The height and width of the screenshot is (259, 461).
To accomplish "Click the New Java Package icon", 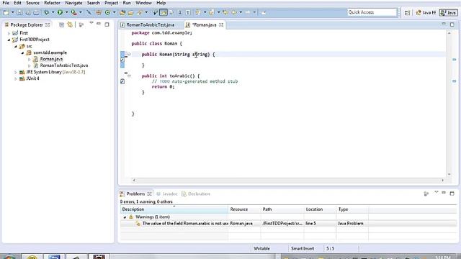I will (x=99, y=12).
